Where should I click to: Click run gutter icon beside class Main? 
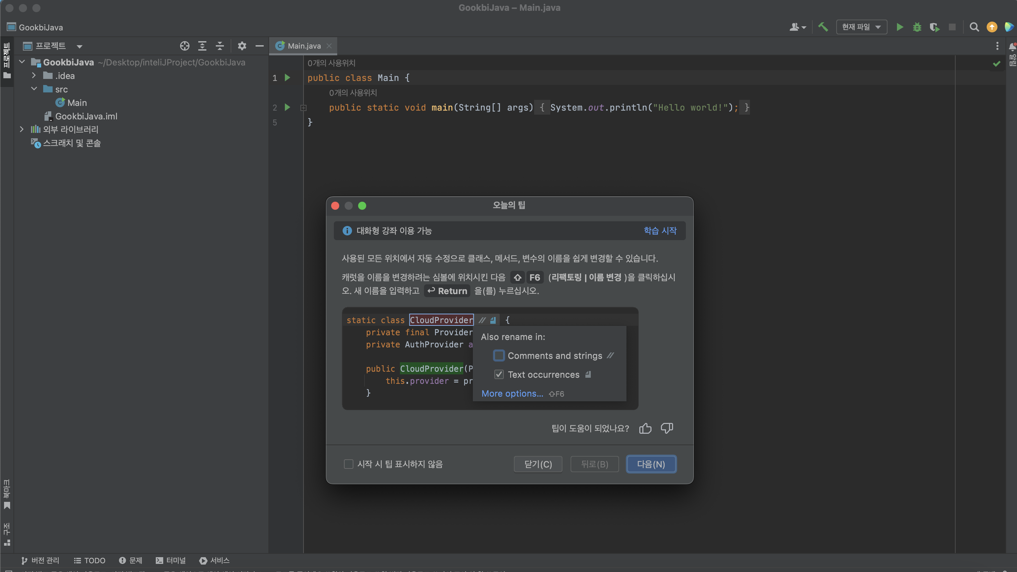click(287, 78)
